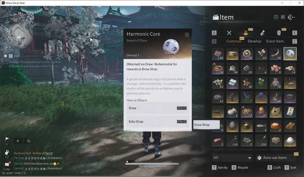Open the emote figure icon labeled F2

pos(7,152)
